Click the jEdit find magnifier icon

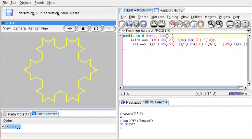coord(211,24)
